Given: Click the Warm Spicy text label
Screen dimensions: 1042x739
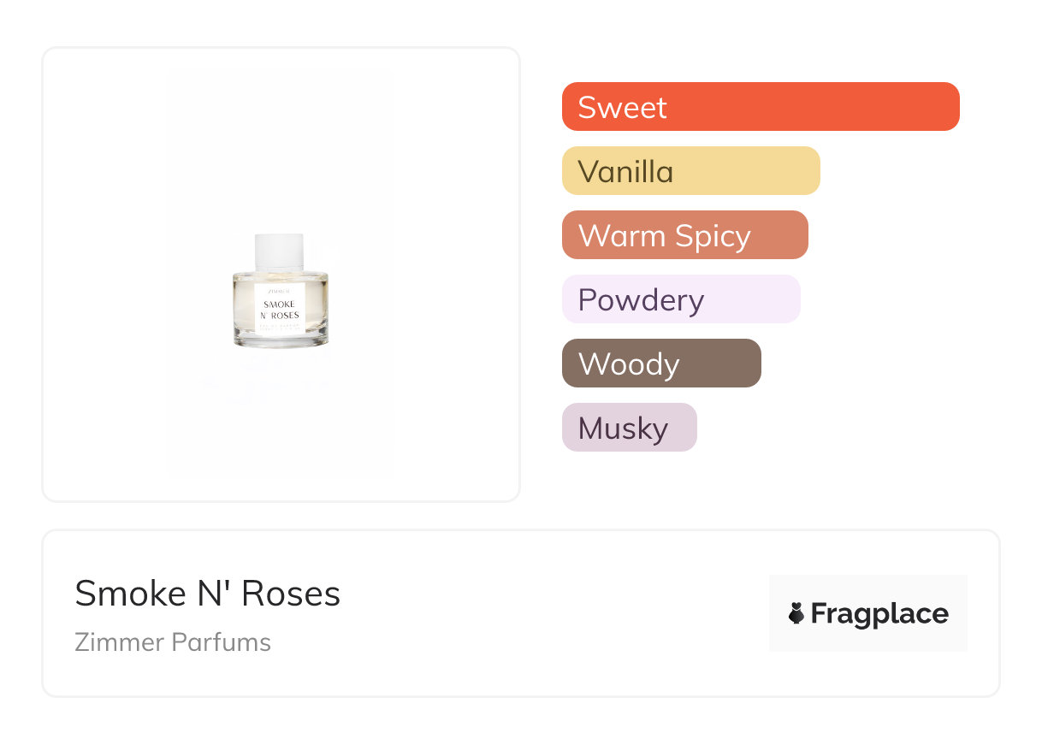Looking at the screenshot, I should click(x=664, y=235).
